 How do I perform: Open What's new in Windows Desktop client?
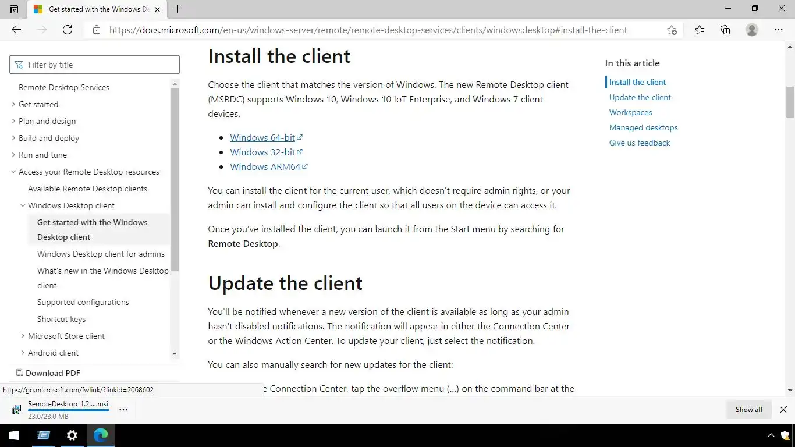click(x=102, y=278)
